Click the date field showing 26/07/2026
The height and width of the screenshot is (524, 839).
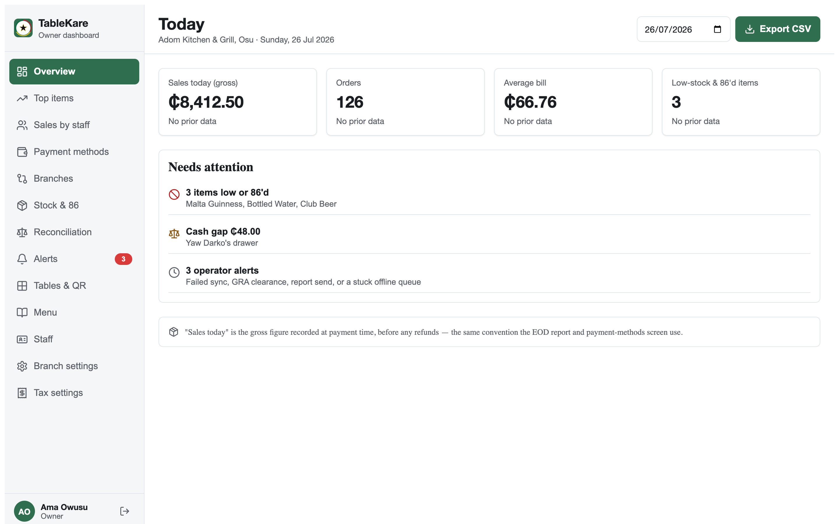[683, 29]
